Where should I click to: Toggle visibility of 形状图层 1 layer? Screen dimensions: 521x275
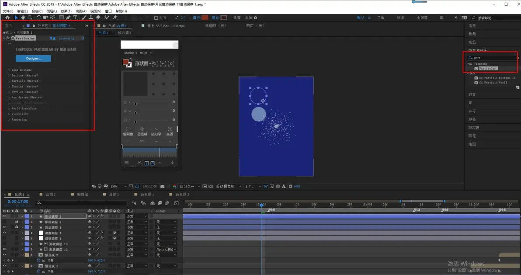[x=4, y=227]
